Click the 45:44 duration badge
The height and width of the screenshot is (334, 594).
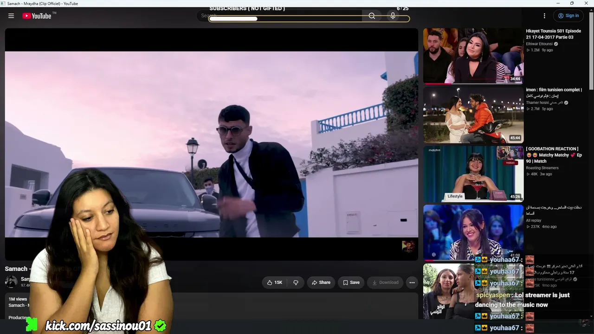click(515, 138)
